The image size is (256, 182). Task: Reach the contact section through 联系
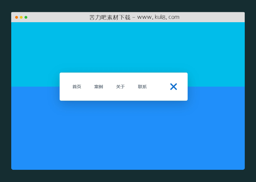coord(142,87)
